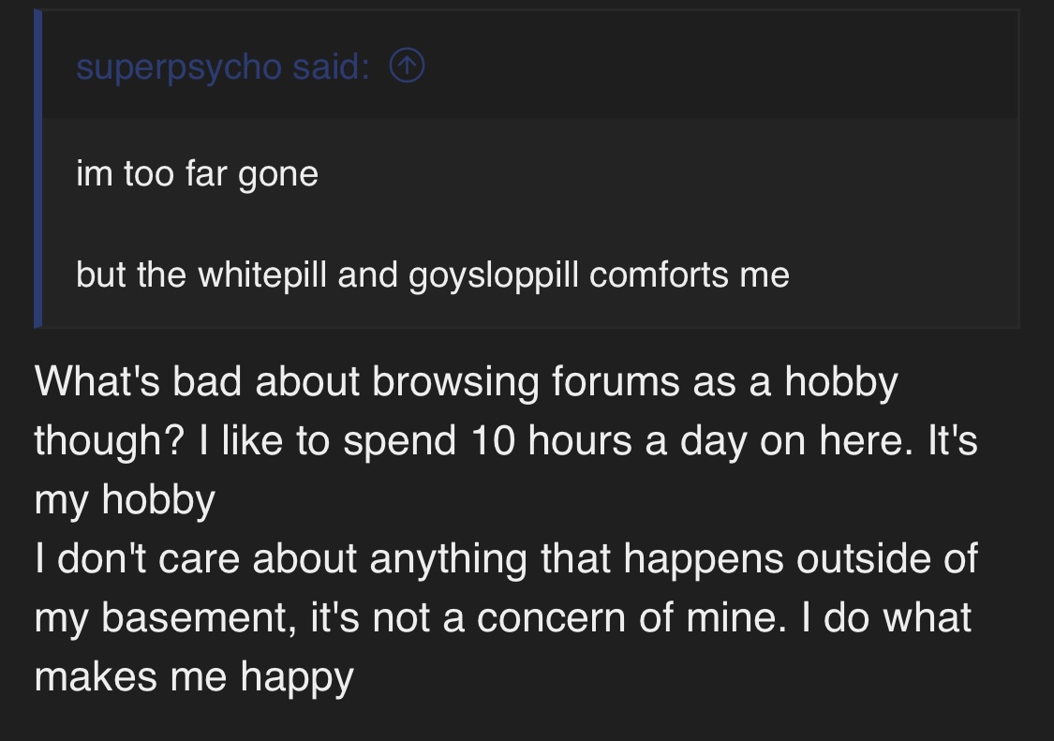
Task: Click the up-arrow icon beside superpsycho said
Action: click(407, 66)
